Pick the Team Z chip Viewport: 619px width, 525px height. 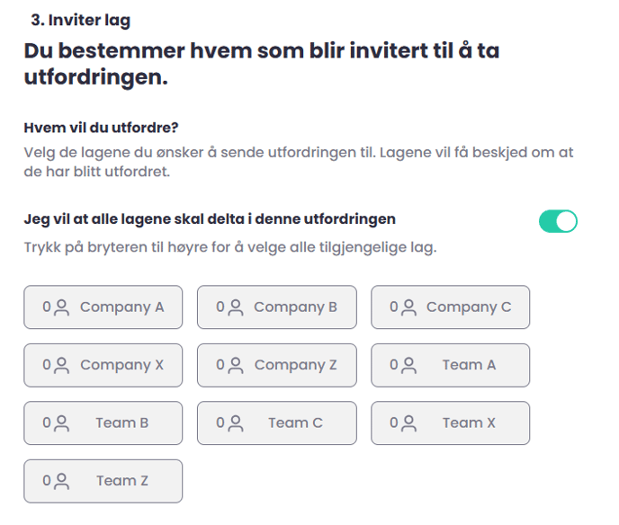[x=103, y=481]
